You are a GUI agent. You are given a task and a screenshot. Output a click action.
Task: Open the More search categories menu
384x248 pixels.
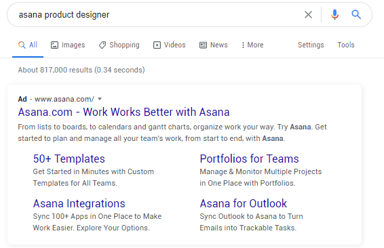click(252, 45)
